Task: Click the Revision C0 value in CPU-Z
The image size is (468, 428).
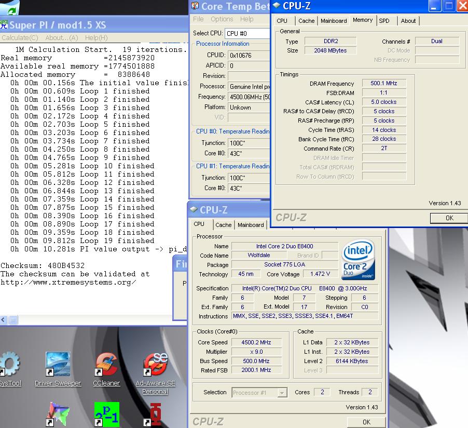Action: click(365, 306)
